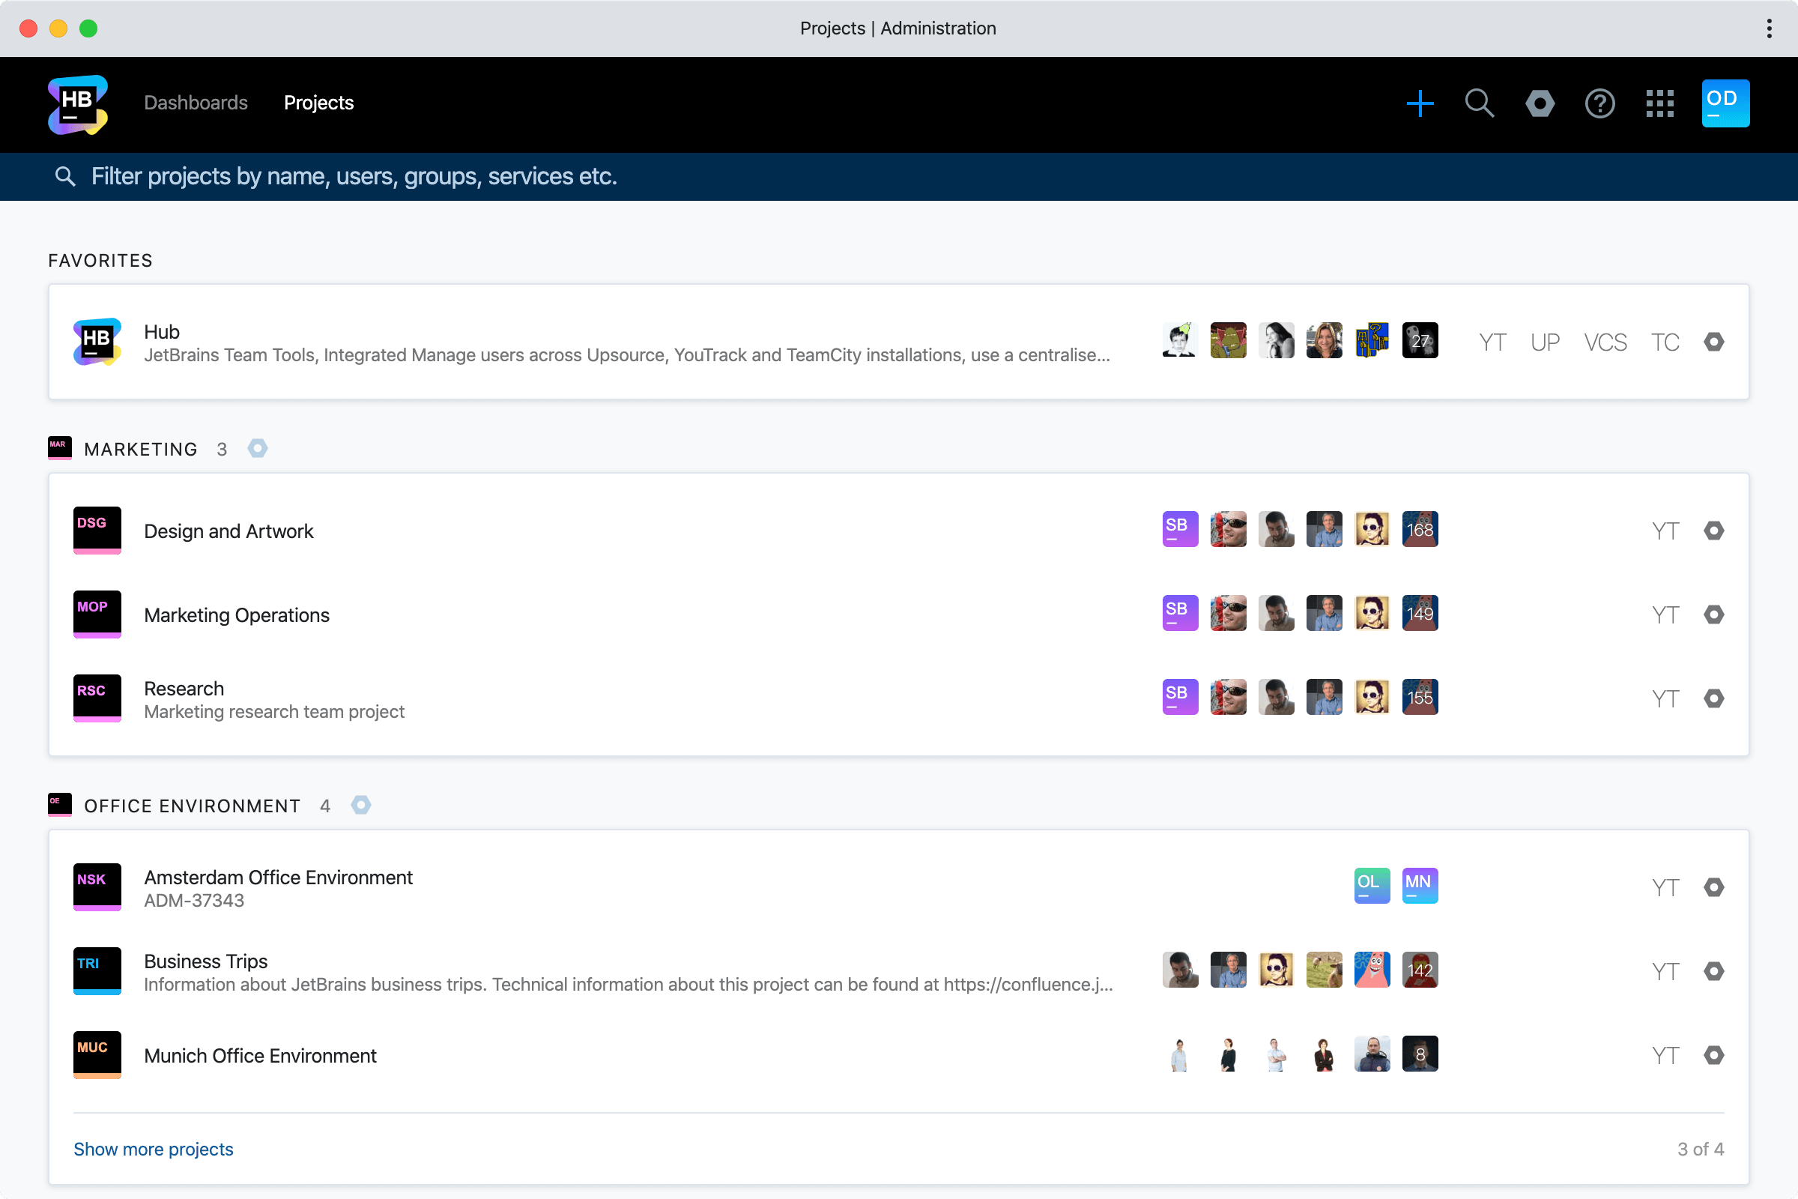The width and height of the screenshot is (1798, 1199).
Task: Click Show more projects link
Action: [153, 1150]
